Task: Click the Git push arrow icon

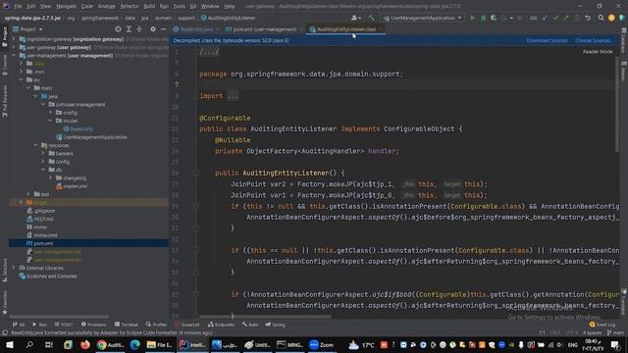Action: coord(566,18)
